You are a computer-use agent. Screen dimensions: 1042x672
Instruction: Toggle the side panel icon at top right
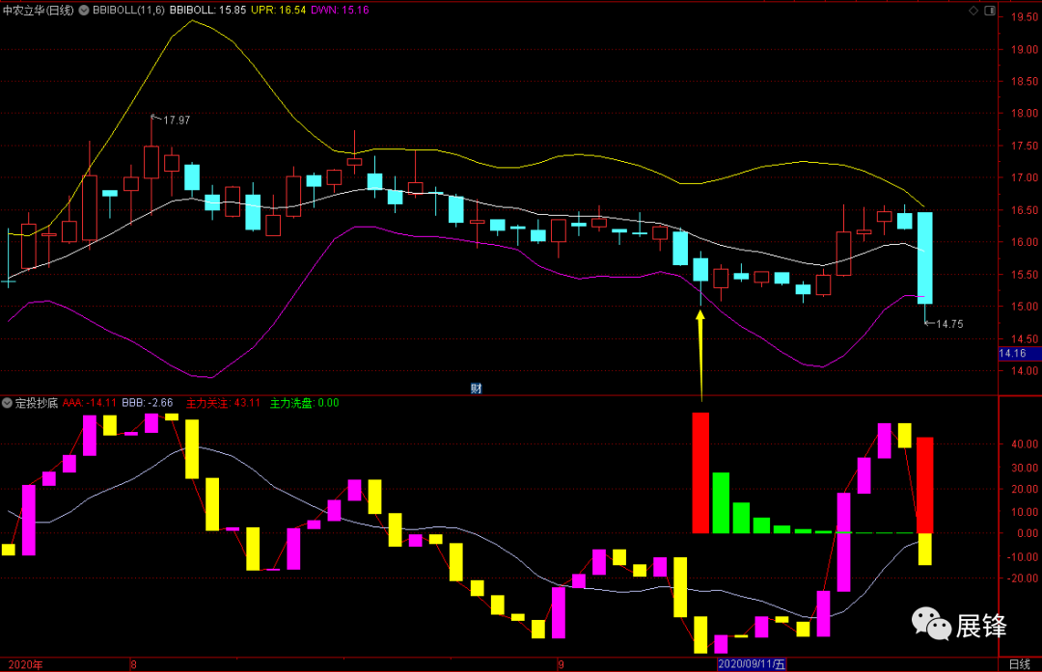point(990,10)
